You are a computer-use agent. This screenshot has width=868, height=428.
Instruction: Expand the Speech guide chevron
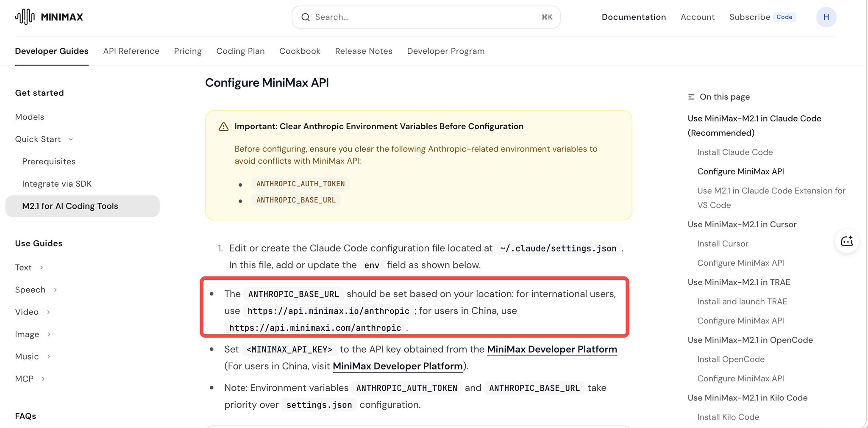(x=55, y=290)
